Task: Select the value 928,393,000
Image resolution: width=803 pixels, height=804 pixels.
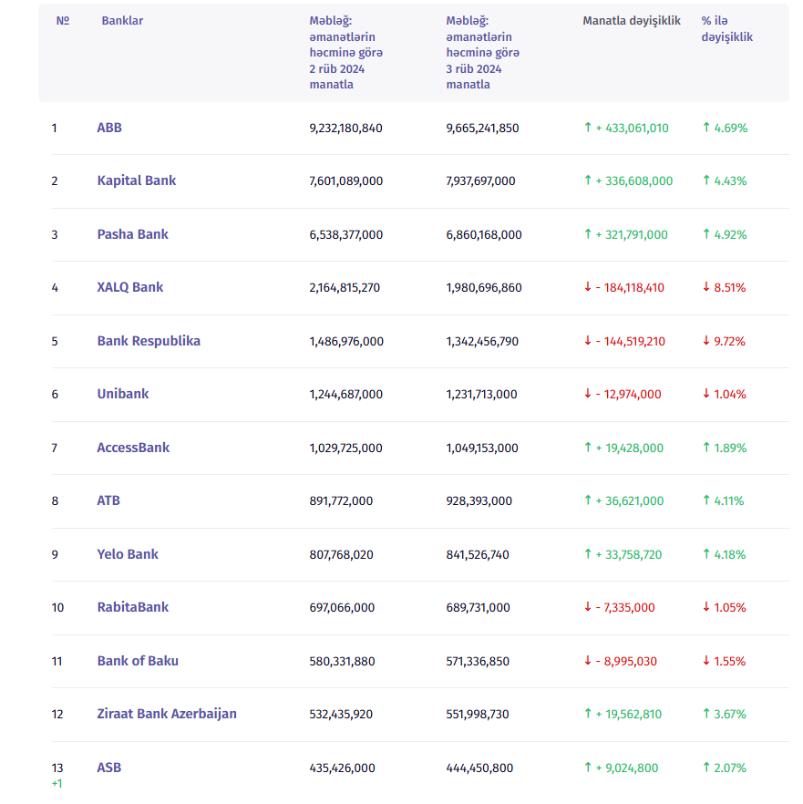Action: [x=479, y=501]
